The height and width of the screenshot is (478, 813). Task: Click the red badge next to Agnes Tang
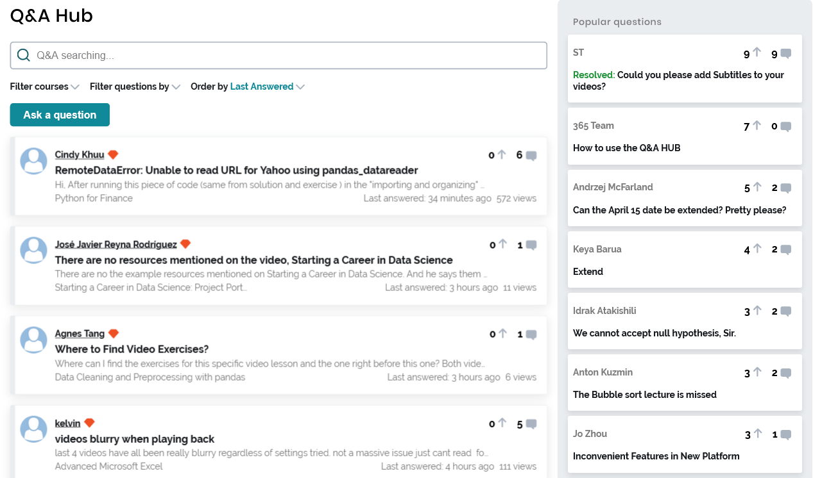[114, 334]
